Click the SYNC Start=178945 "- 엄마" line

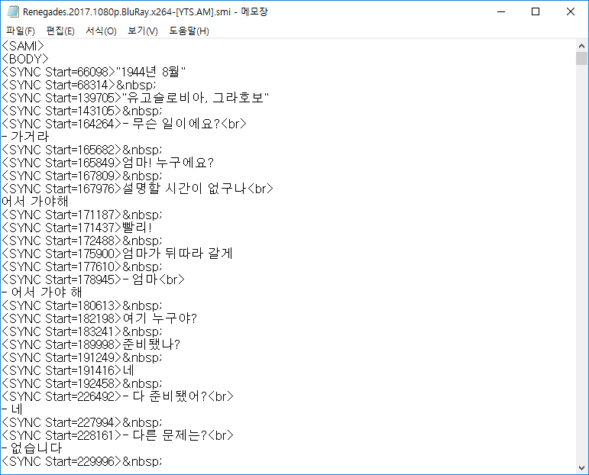pos(93,280)
